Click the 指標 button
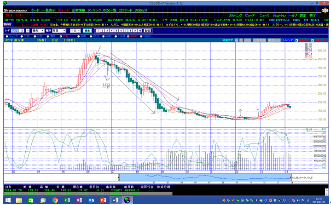331x205 pixels. click(147, 30)
